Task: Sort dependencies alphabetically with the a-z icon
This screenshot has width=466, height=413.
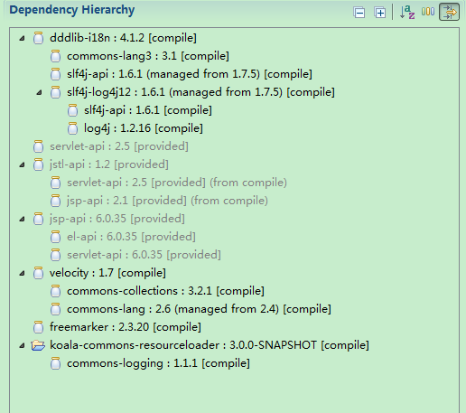Action: tap(407, 12)
